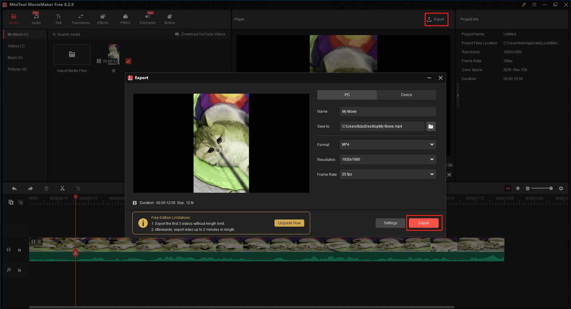Click the fullscreen preview icon in the Player
This screenshot has width=571, height=309.
click(x=449, y=175)
